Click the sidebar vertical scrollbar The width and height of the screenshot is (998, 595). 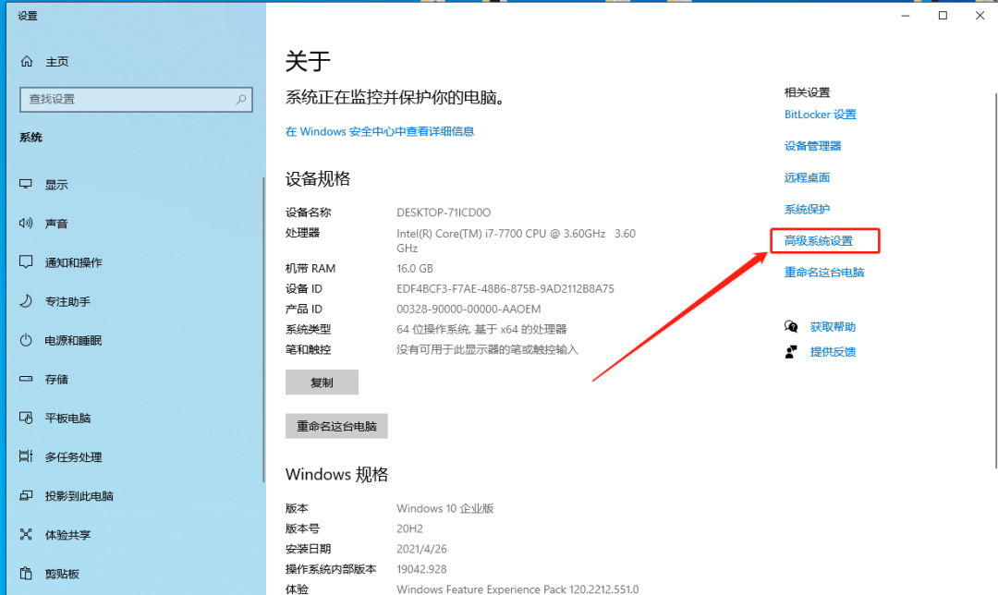[263, 329]
